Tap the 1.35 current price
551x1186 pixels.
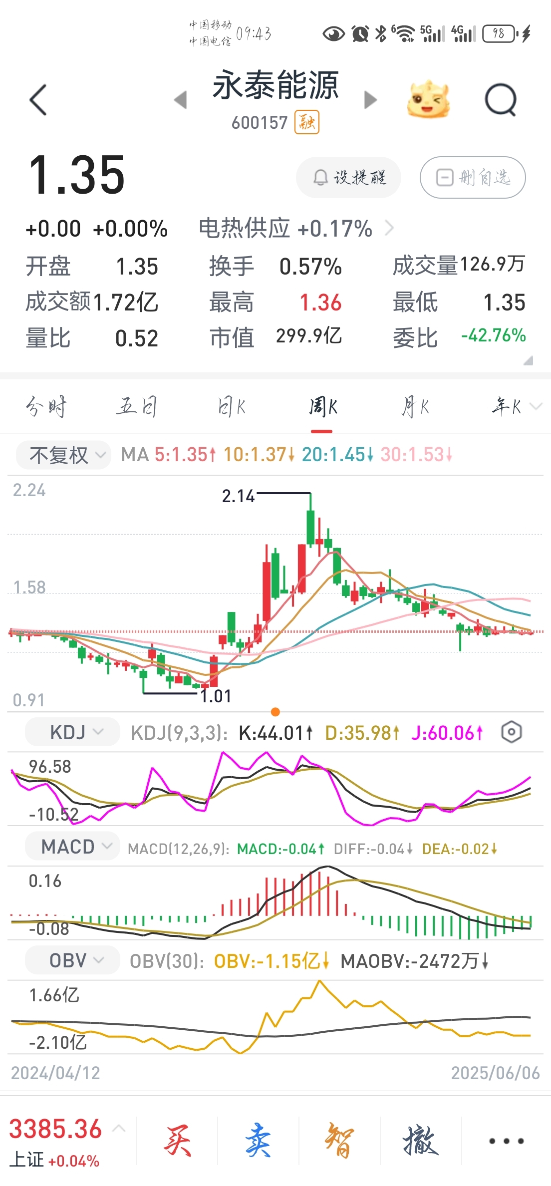(76, 175)
